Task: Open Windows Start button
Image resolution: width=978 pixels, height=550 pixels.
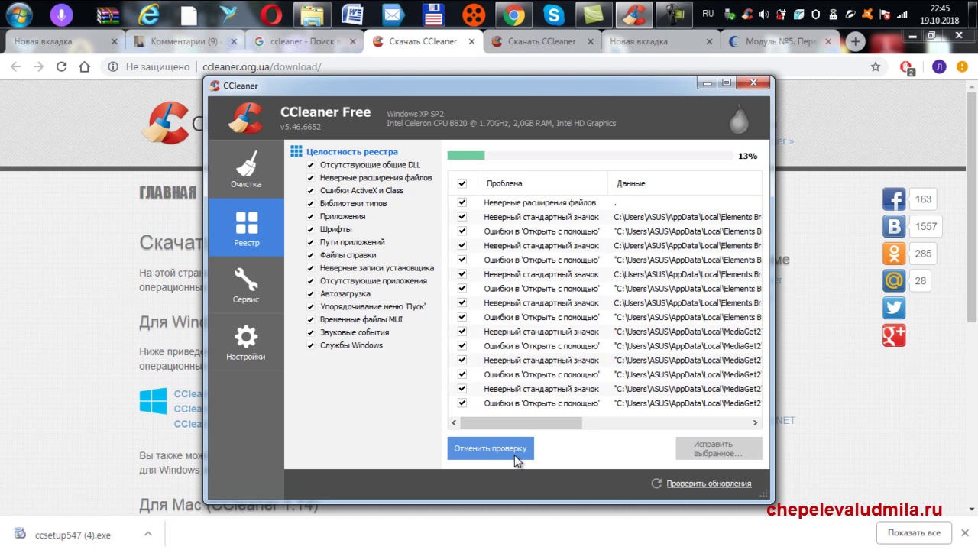Action: tap(18, 15)
